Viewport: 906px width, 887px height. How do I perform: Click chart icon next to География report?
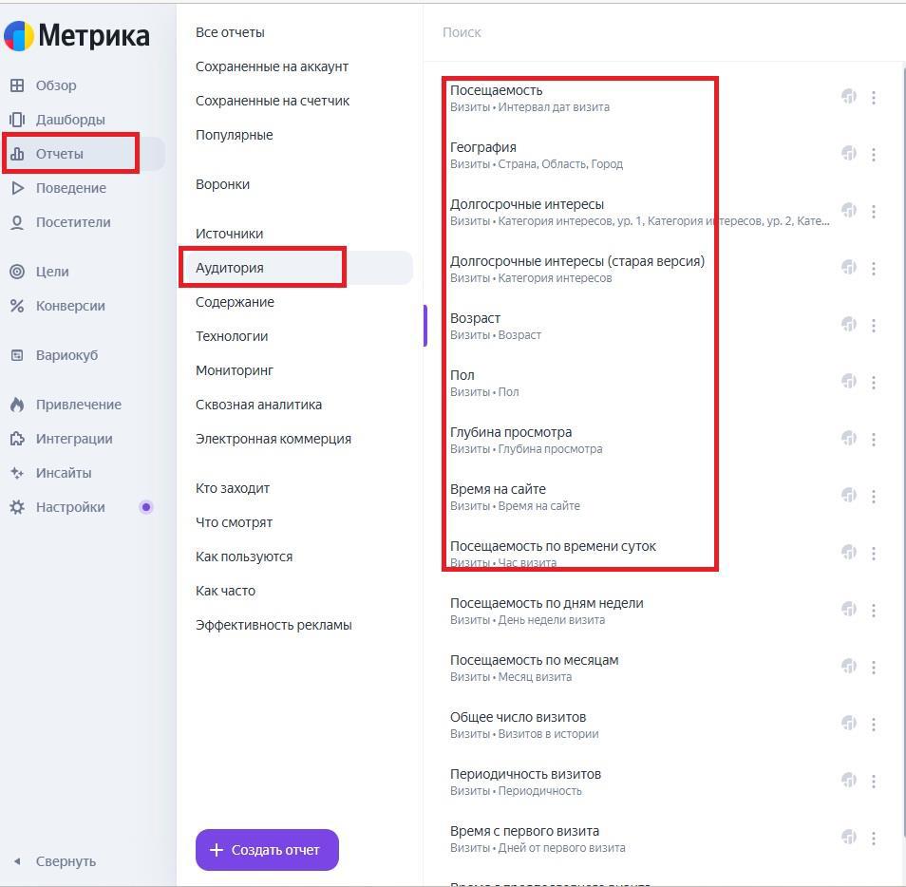(849, 154)
